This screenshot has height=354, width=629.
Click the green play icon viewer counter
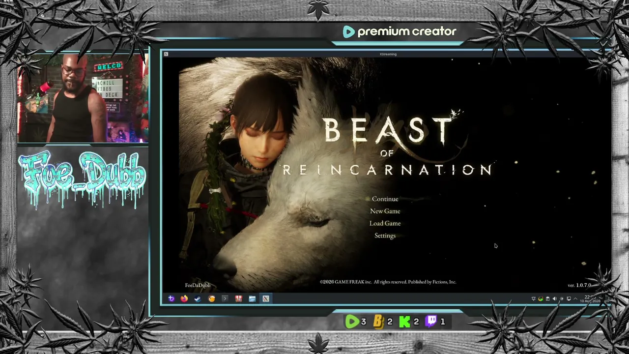(355, 322)
